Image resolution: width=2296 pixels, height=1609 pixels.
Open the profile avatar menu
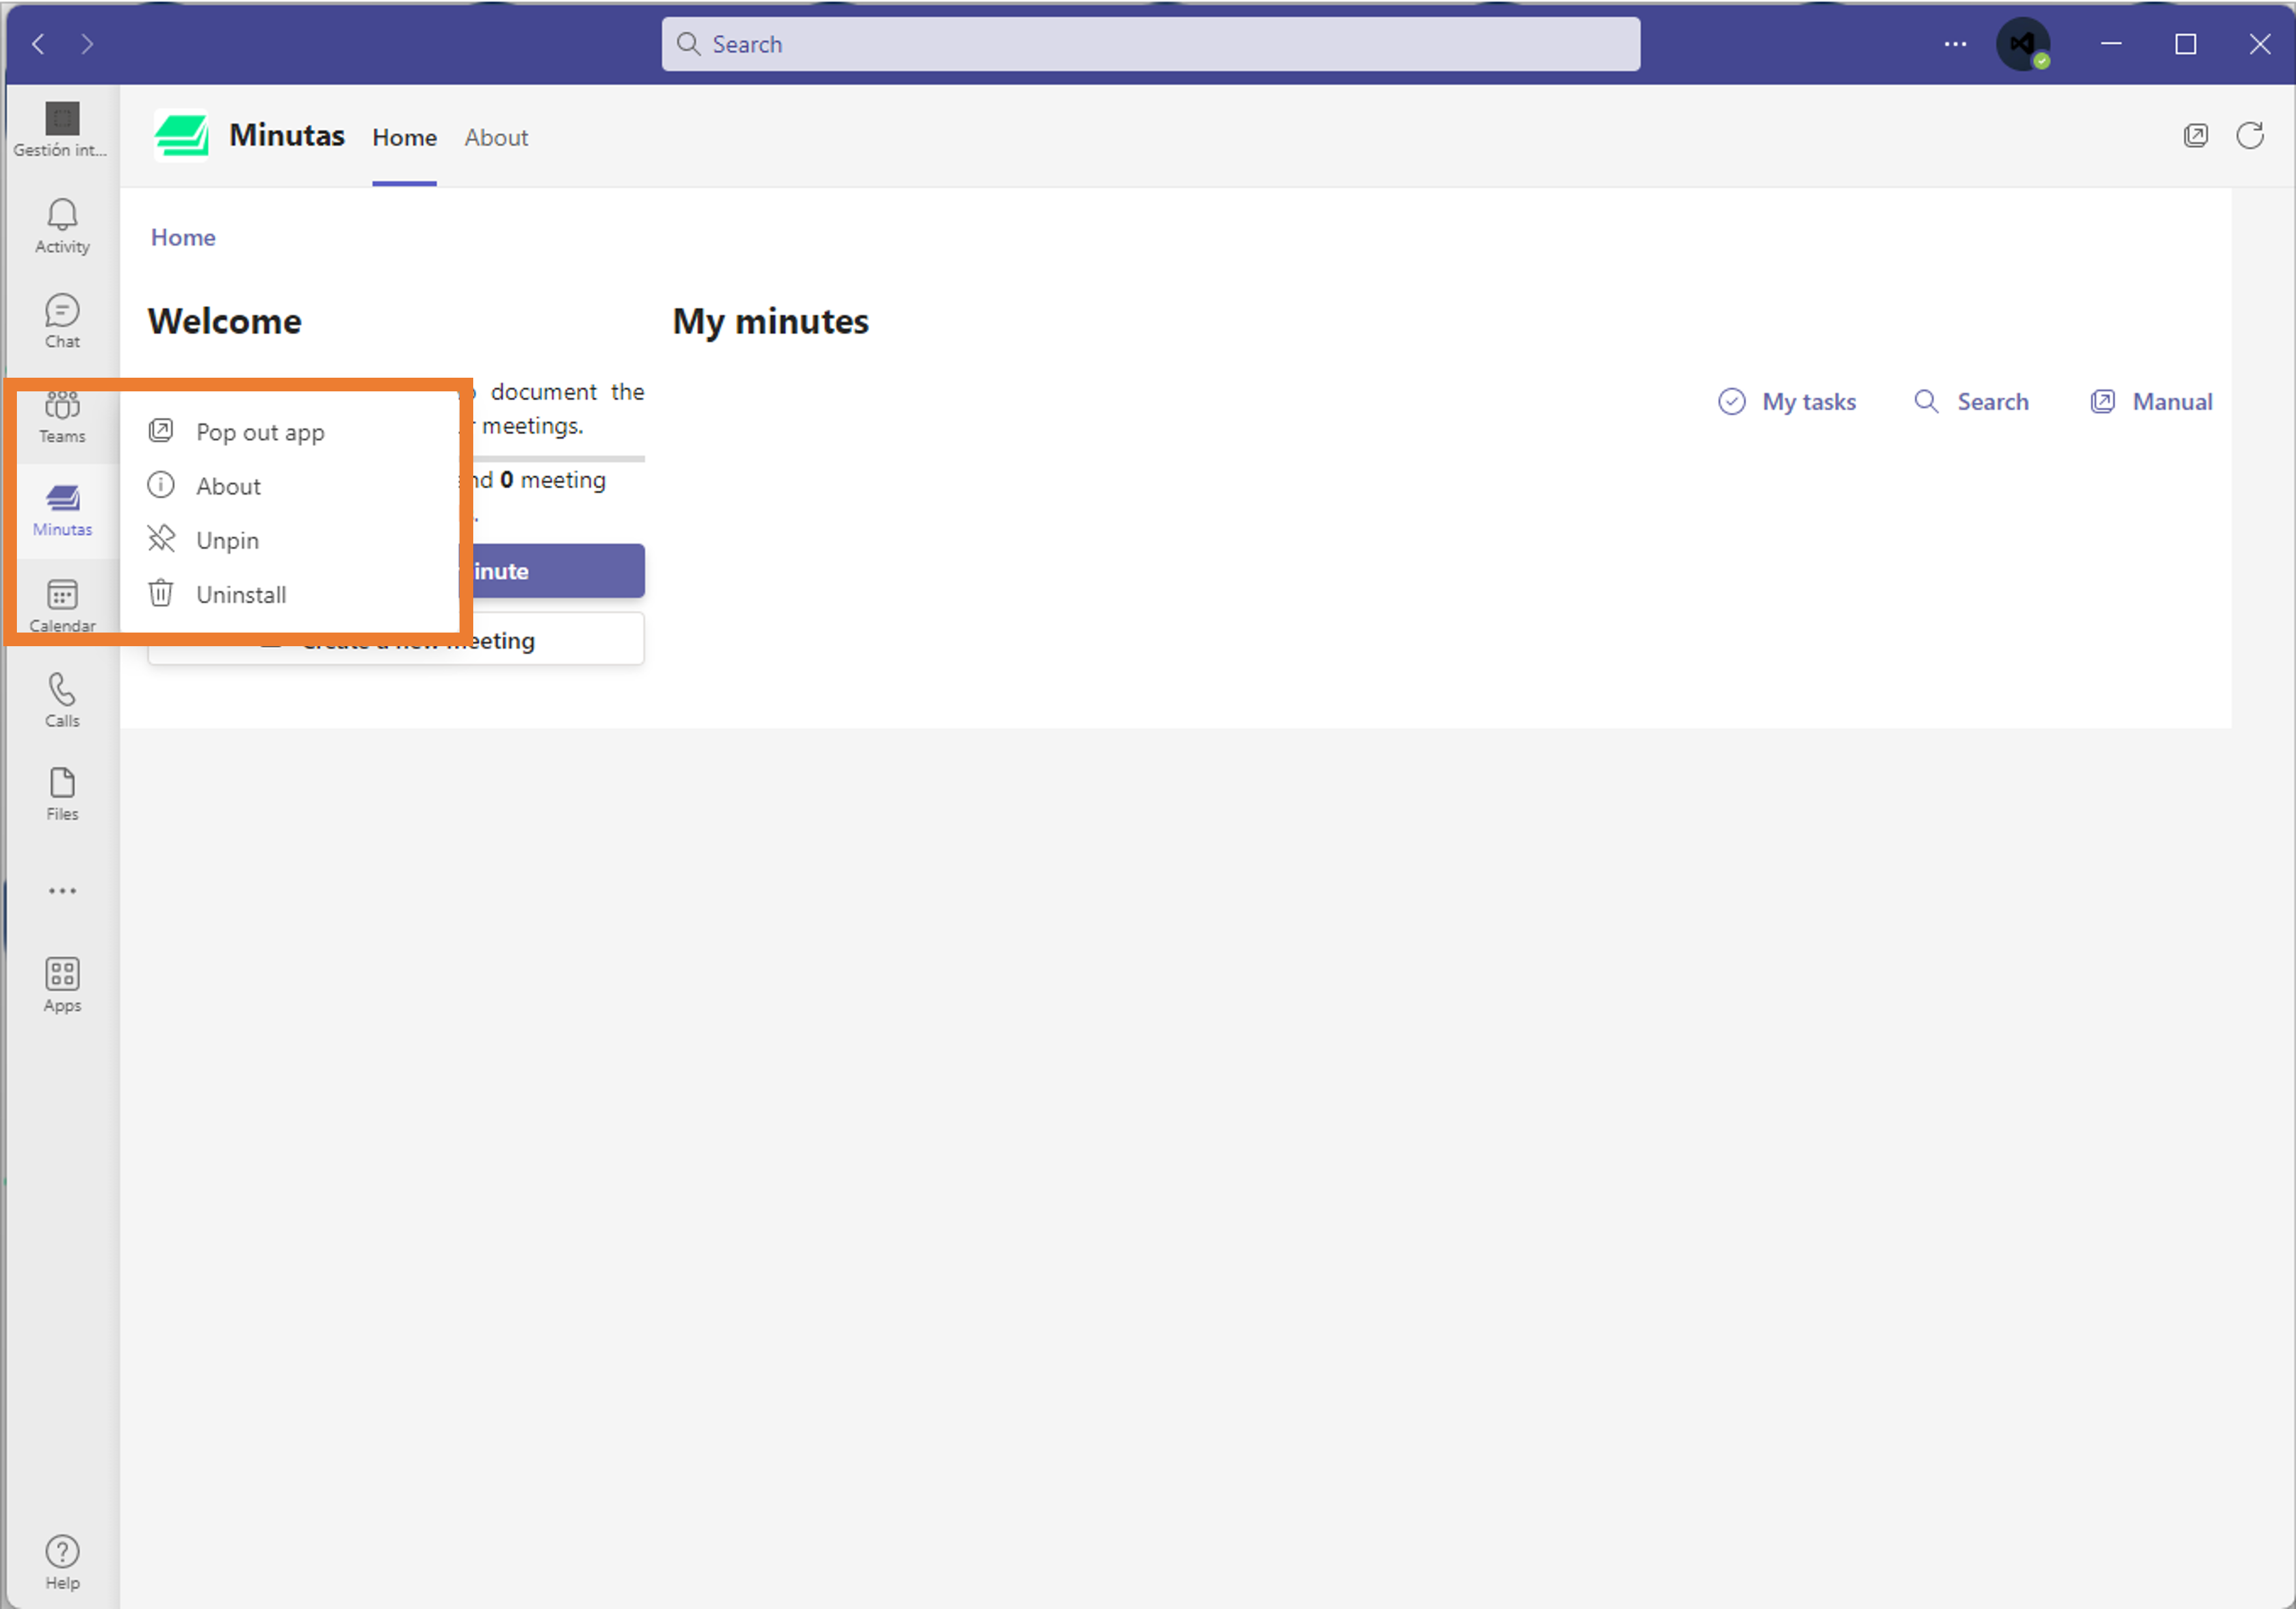pyautogui.click(x=2023, y=44)
